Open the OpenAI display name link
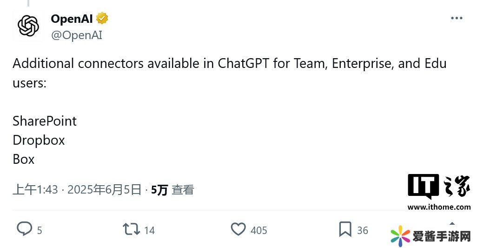The width and height of the screenshot is (477, 248). click(x=72, y=19)
